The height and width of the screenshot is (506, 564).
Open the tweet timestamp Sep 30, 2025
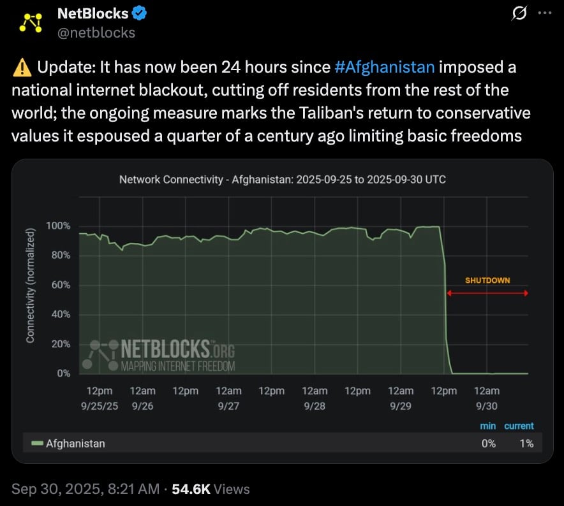85,489
